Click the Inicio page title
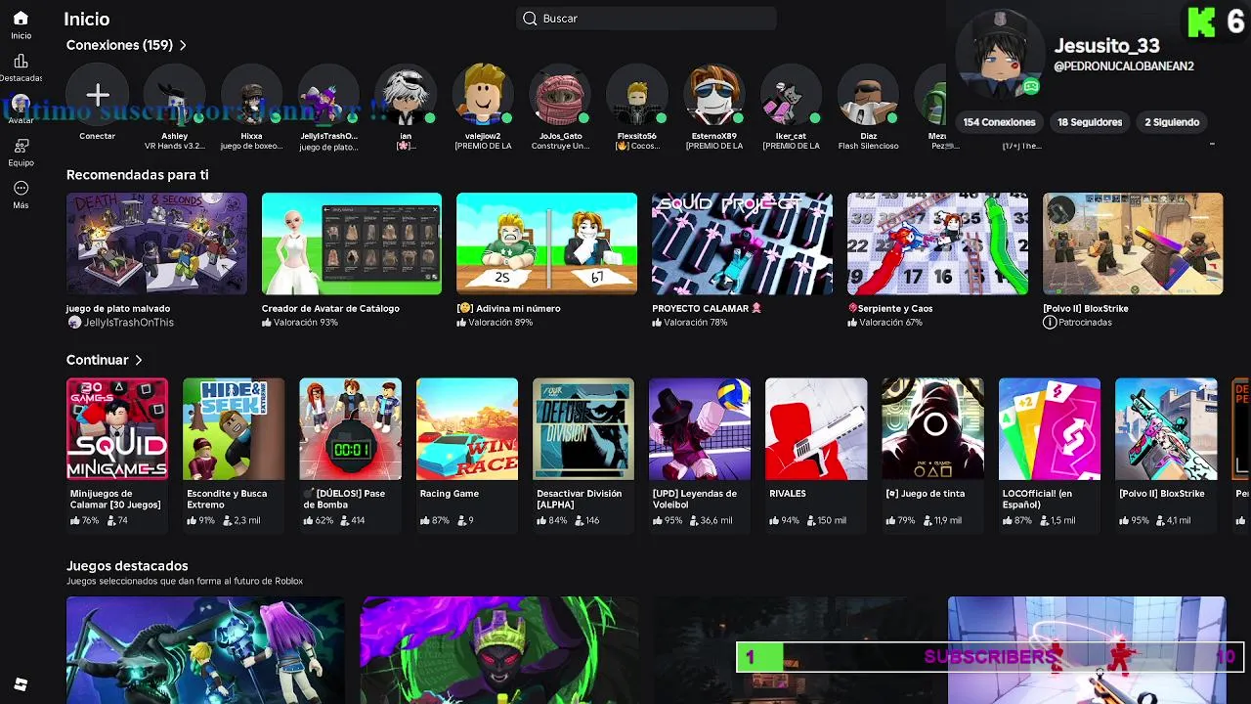This screenshot has width=1251, height=704. click(87, 19)
